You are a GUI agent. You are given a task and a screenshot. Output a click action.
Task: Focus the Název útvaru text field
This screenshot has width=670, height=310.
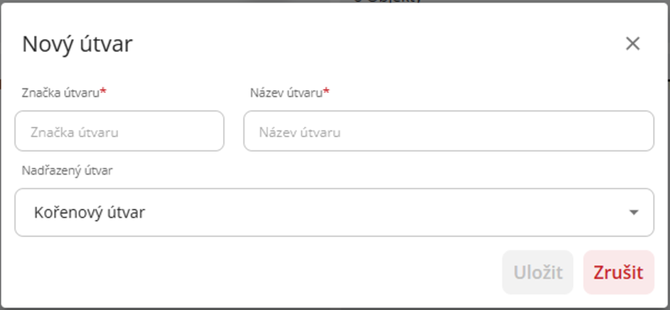(448, 131)
